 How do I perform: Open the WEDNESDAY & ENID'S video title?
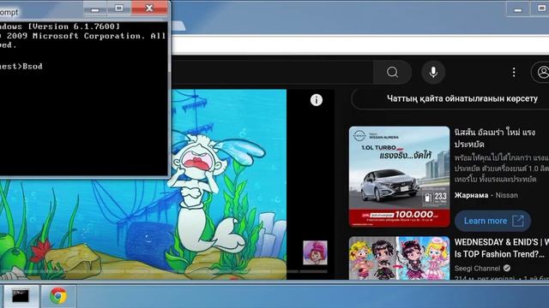501,248
